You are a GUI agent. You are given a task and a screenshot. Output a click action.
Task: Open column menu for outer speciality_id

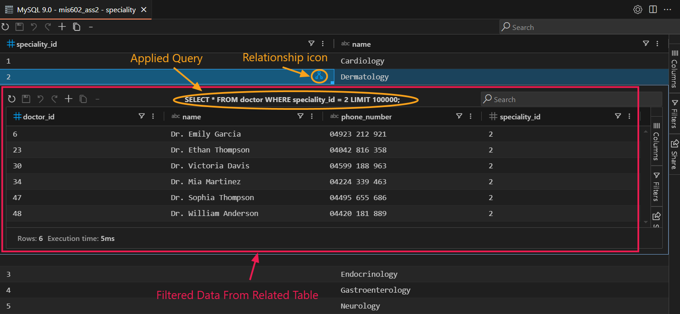click(323, 44)
